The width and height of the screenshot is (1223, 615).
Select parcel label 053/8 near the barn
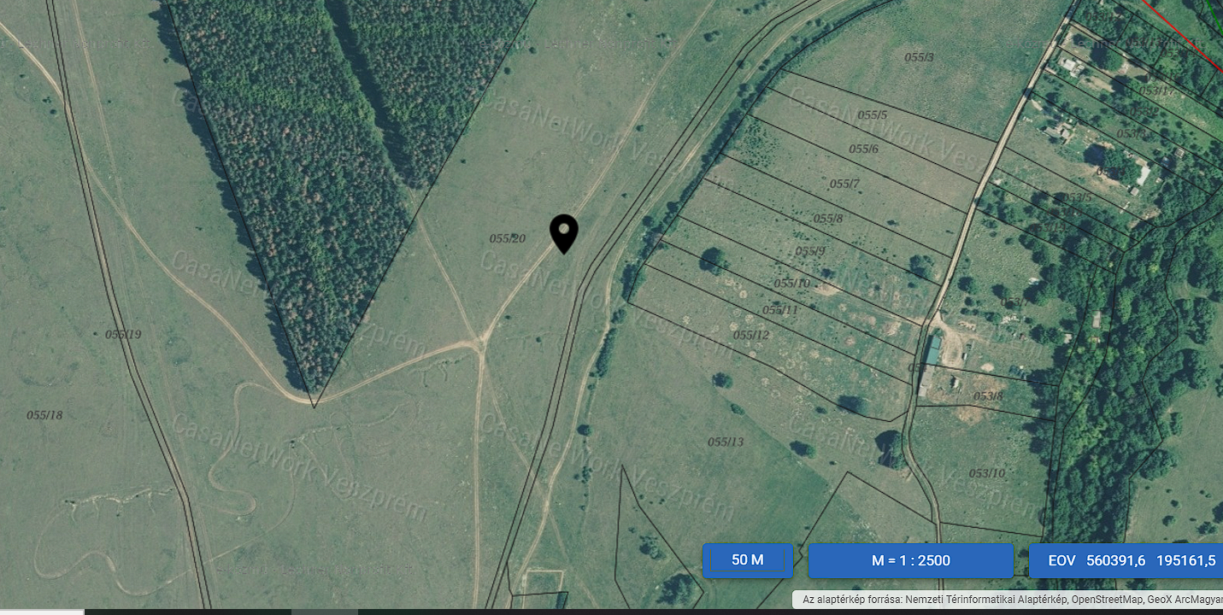[x=988, y=396]
